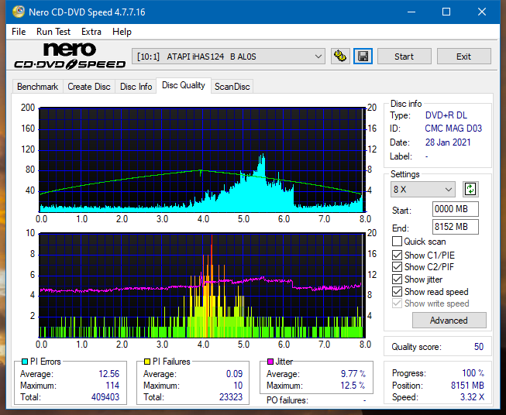Toggle the Quick scan checkbox
This screenshot has height=415, width=506.
tap(397, 242)
